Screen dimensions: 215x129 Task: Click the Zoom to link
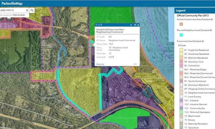pyautogui.click(x=100, y=64)
